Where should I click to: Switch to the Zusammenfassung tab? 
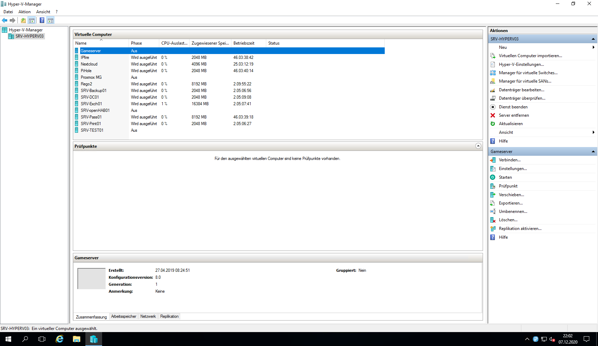tap(91, 317)
